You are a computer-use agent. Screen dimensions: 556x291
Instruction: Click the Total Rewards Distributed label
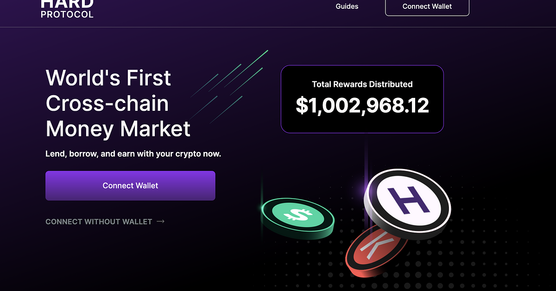coord(362,85)
